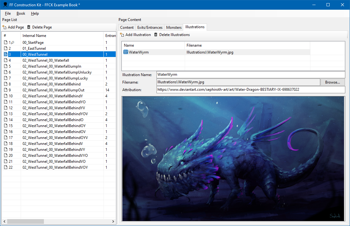Select the 00_StartPage row
The height and width of the screenshot is (226, 350).
pos(59,42)
